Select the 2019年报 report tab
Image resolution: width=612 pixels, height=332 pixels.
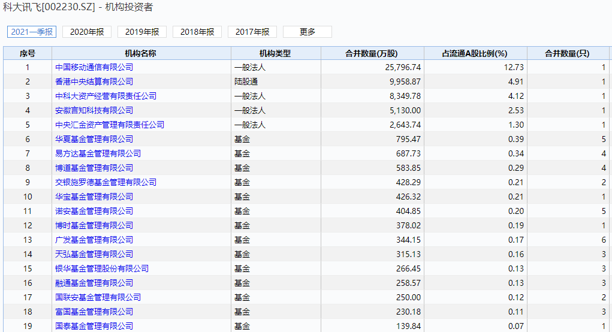click(x=142, y=32)
